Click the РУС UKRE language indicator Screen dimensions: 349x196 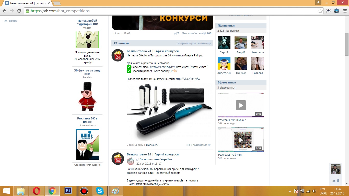[323, 191]
